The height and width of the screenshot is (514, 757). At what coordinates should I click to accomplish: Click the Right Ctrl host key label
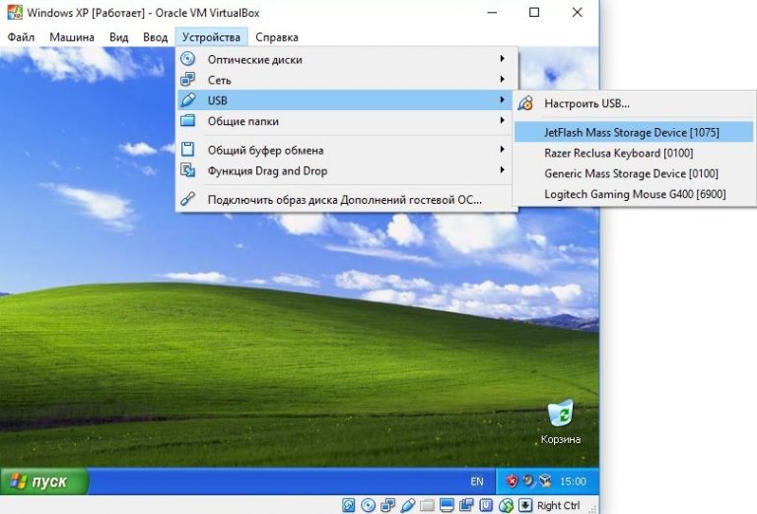[558, 505]
